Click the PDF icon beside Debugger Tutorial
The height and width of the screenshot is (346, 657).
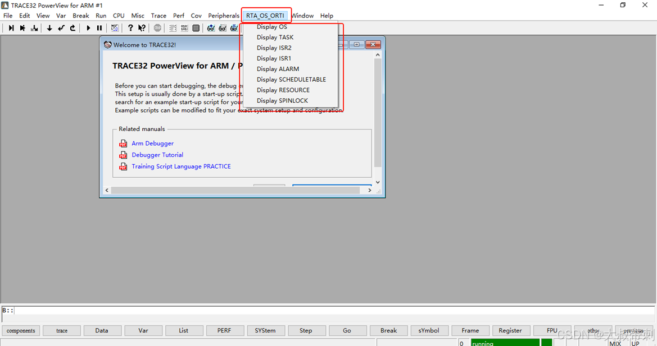123,155
